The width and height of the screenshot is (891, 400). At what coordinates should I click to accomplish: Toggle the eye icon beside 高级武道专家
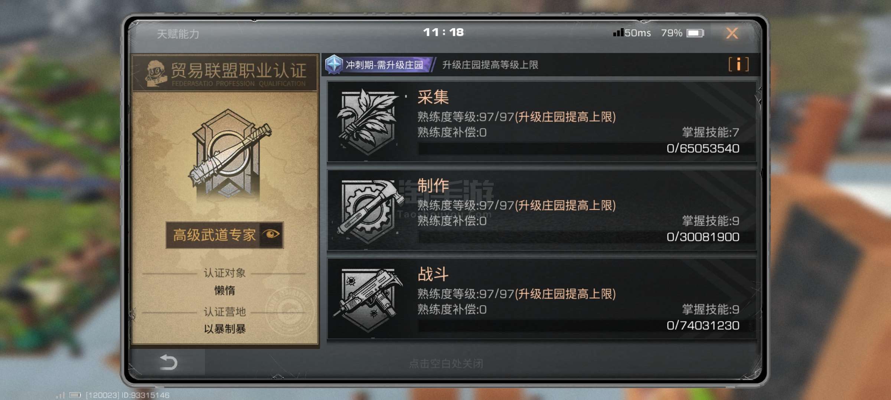[x=271, y=234]
